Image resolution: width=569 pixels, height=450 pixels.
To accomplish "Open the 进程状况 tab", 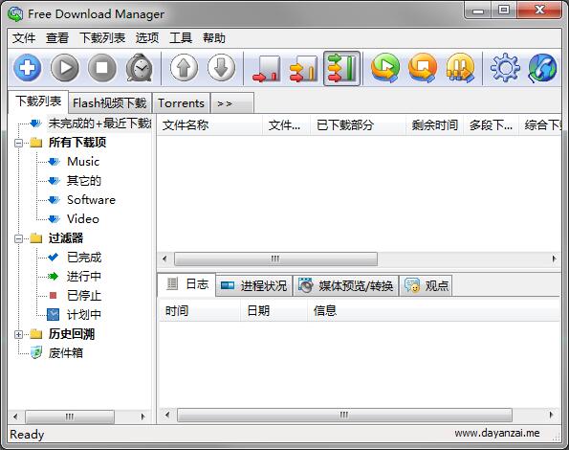I will pyautogui.click(x=254, y=286).
